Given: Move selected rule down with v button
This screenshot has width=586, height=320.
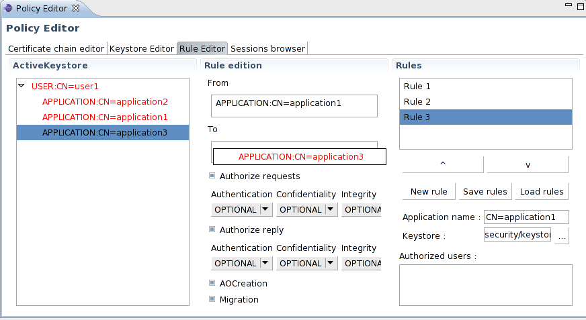Looking at the screenshot, I should (528, 164).
